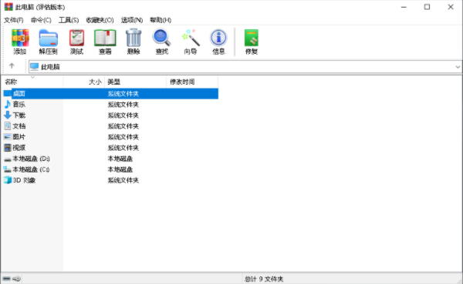Maximize the WinRAR window
463x284 pixels.
(427, 7)
